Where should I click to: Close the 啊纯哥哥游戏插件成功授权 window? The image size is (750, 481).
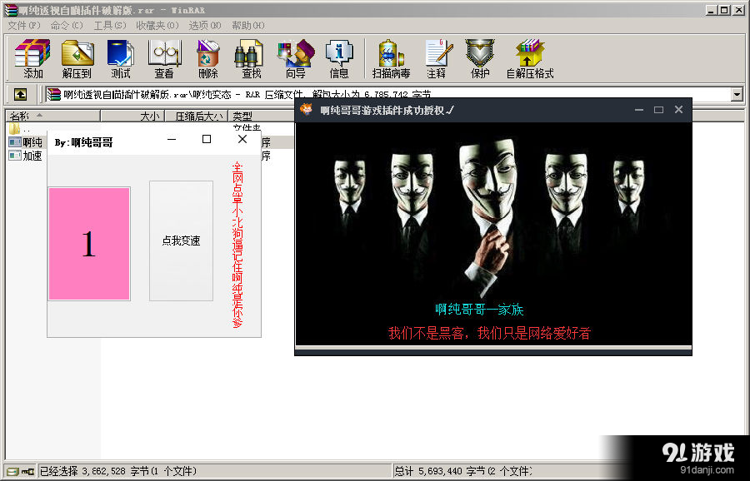pos(678,110)
